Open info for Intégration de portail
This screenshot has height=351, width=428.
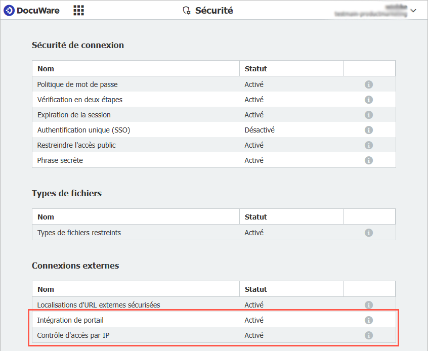click(369, 320)
